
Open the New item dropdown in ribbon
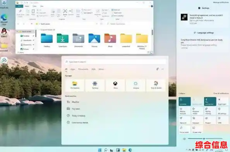[87, 10]
